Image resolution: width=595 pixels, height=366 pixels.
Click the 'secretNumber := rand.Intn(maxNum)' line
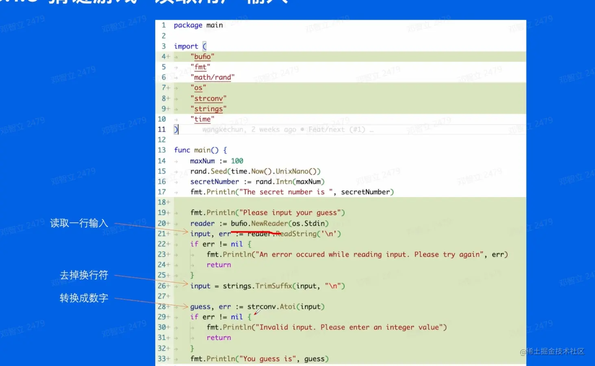pyautogui.click(x=257, y=182)
